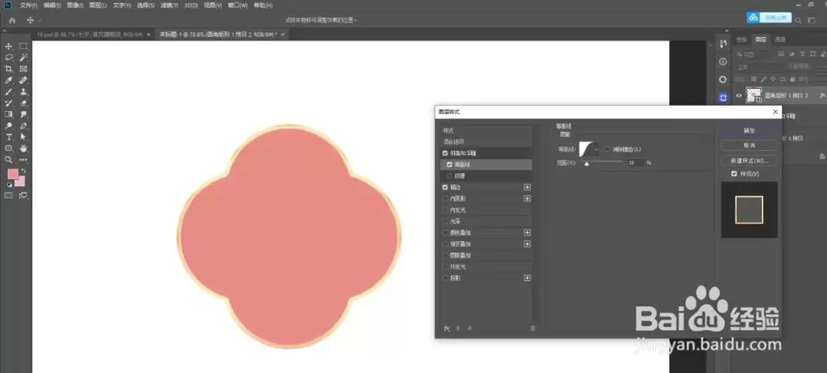Select the History Brush tool

click(x=9, y=103)
